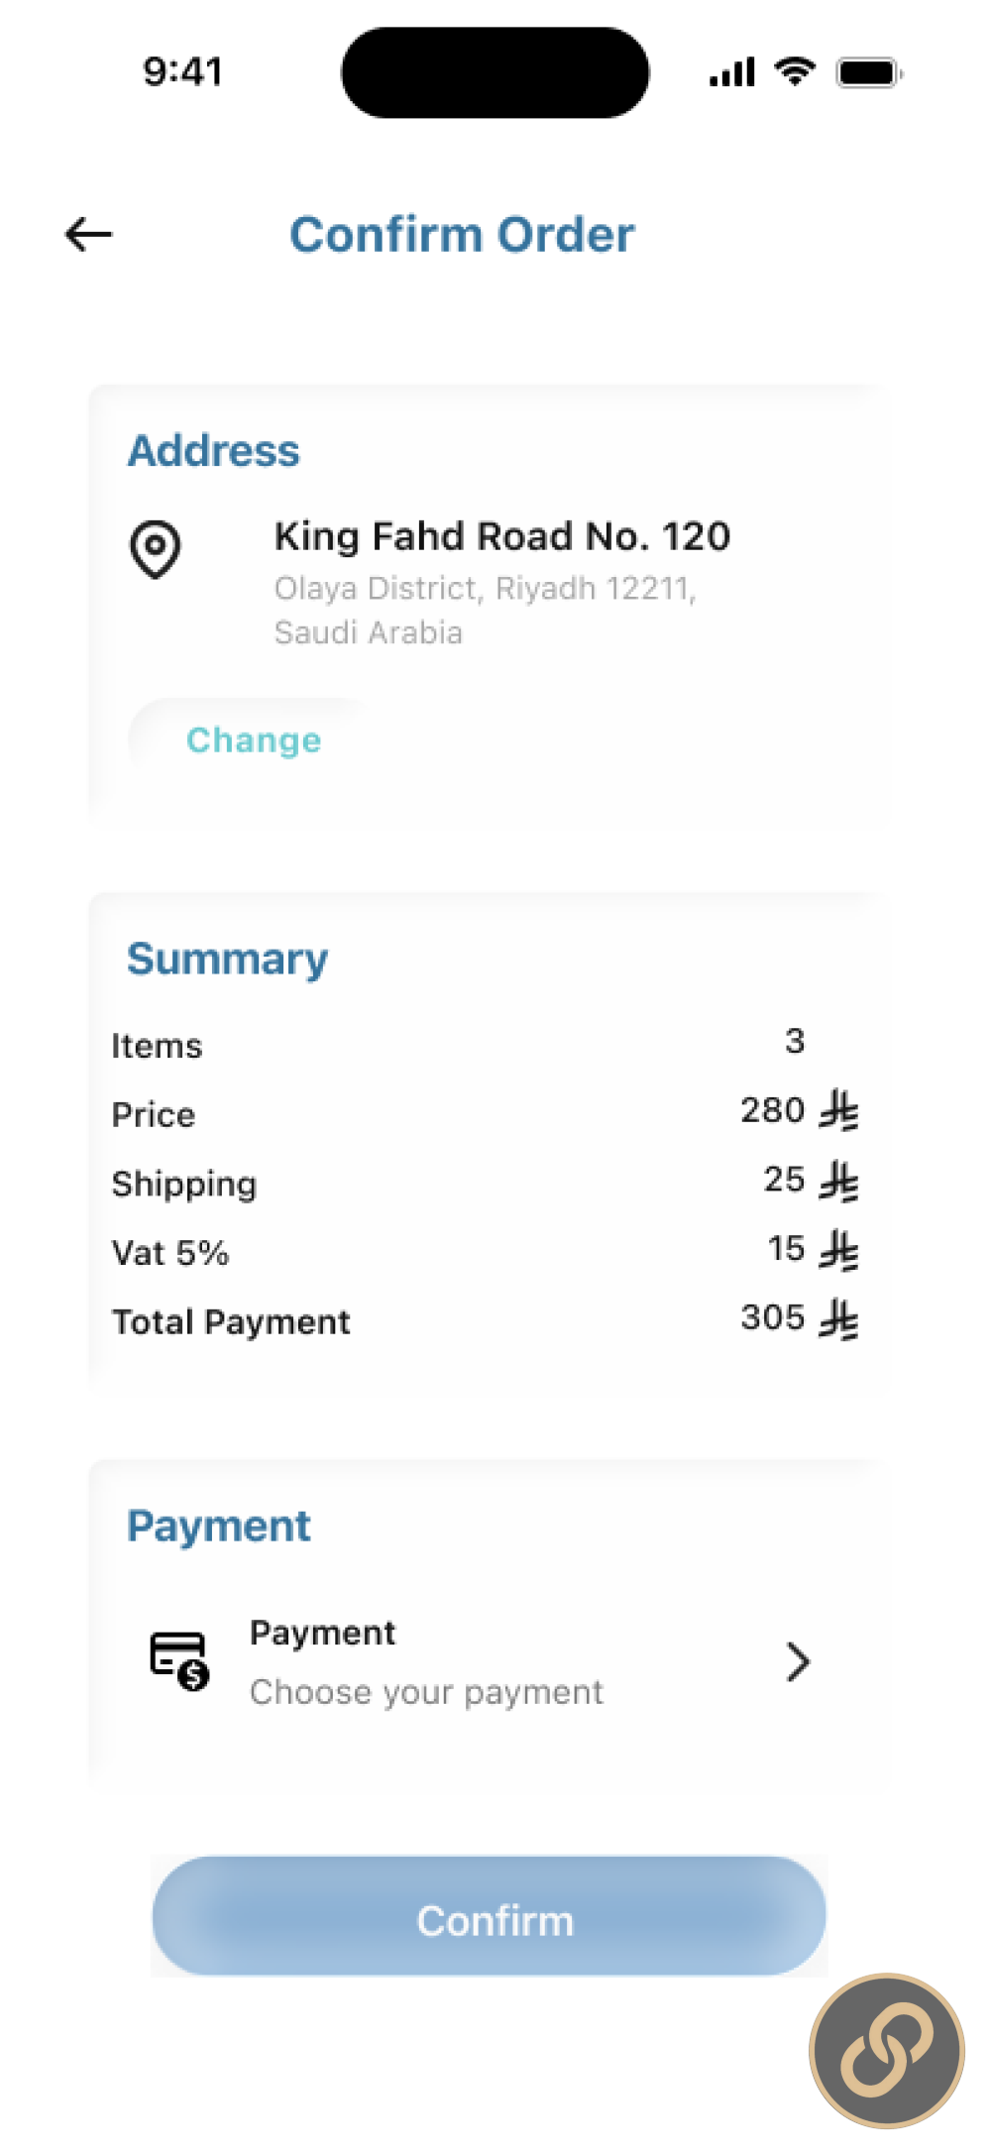Tap the riyal symbol next to Price
Screen dimensions: 991x2155
coord(838,1111)
